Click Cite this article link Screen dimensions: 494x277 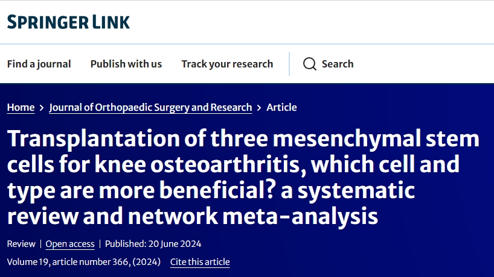(200, 262)
